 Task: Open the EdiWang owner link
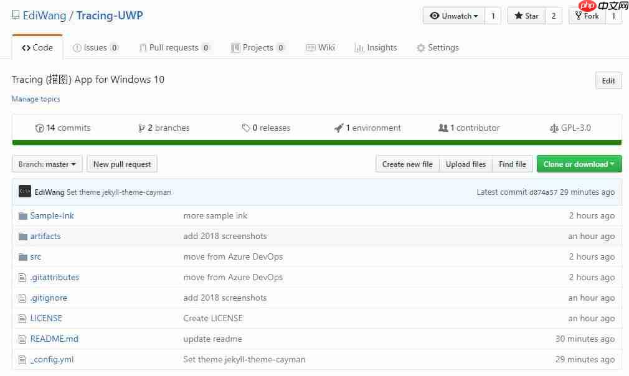click(44, 15)
